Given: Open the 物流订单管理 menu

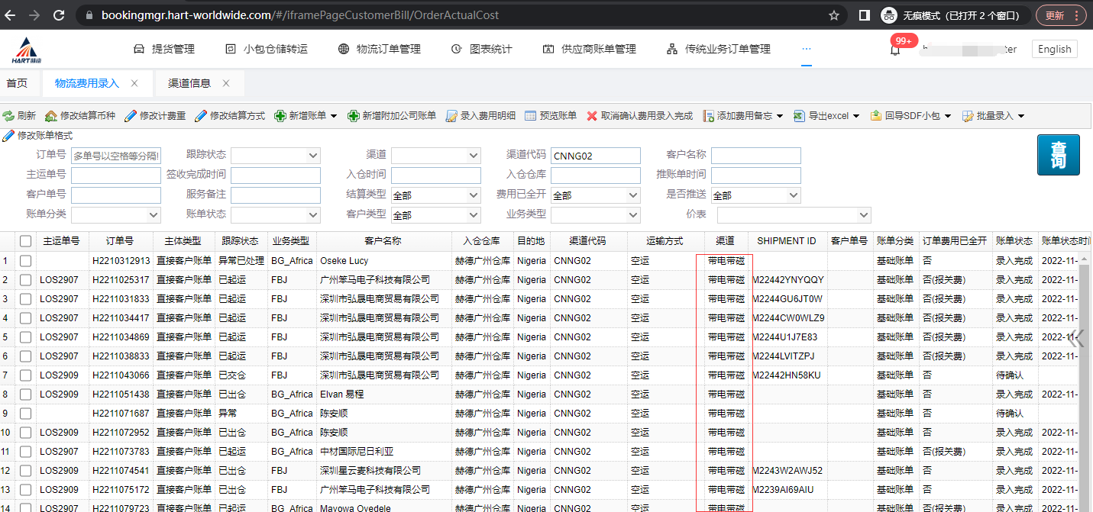Looking at the screenshot, I should [379, 49].
